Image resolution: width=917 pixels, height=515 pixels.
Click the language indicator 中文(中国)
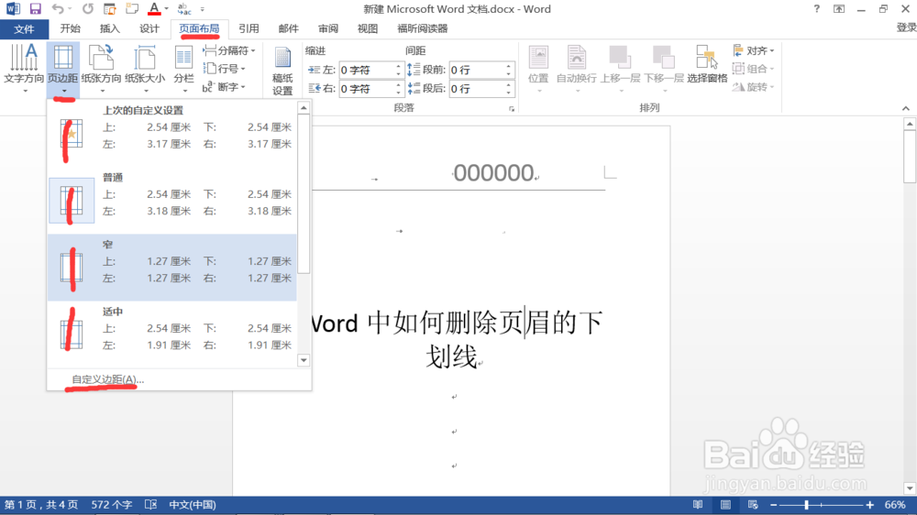(193, 505)
